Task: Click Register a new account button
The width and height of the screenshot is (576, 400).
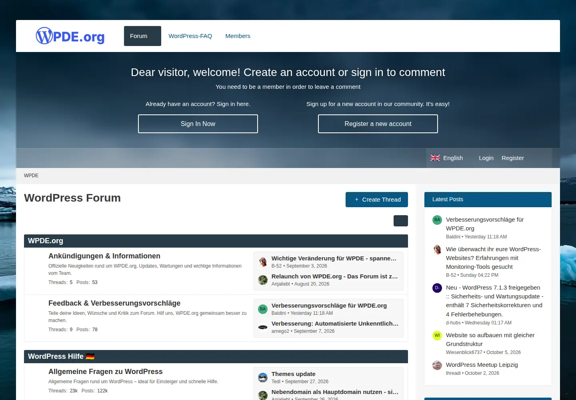Action: (x=378, y=124)
